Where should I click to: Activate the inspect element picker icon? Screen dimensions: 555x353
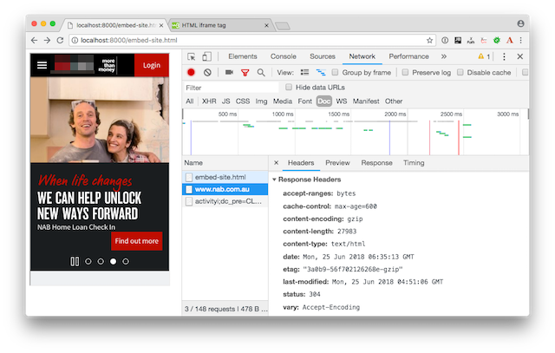[191, 56]
